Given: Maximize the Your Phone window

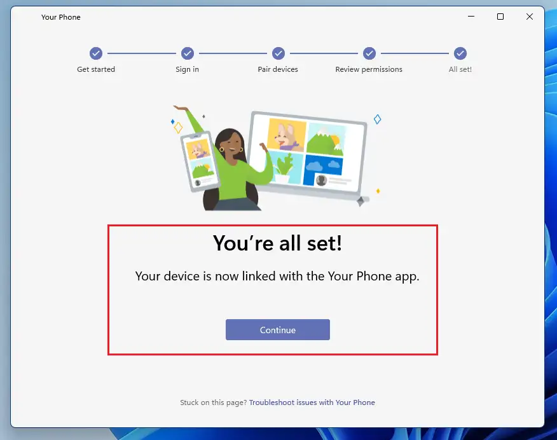Looking at the screenshot, I should point(500,17).
